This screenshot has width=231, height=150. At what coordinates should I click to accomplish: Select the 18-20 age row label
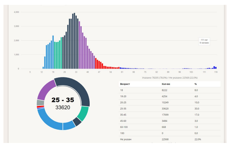coord(123,96)
